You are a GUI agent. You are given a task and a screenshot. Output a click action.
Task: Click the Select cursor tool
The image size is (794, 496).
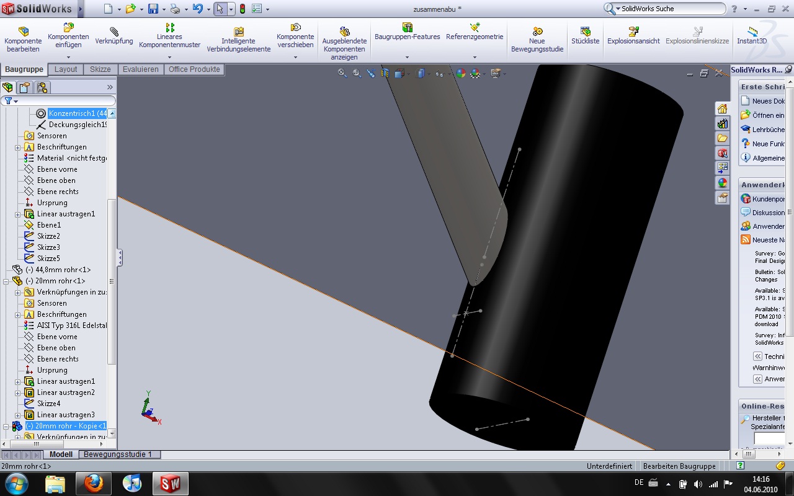point(220,9)
